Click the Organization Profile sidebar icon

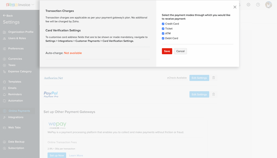[4, 32]
